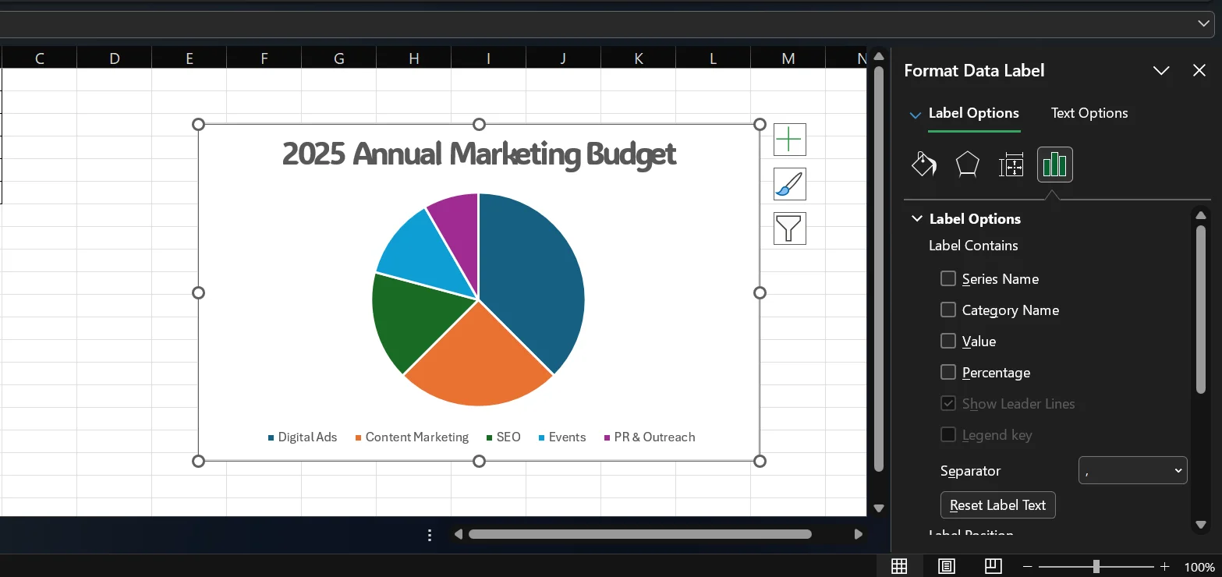Check the Value checkbox

coord(948,341)
